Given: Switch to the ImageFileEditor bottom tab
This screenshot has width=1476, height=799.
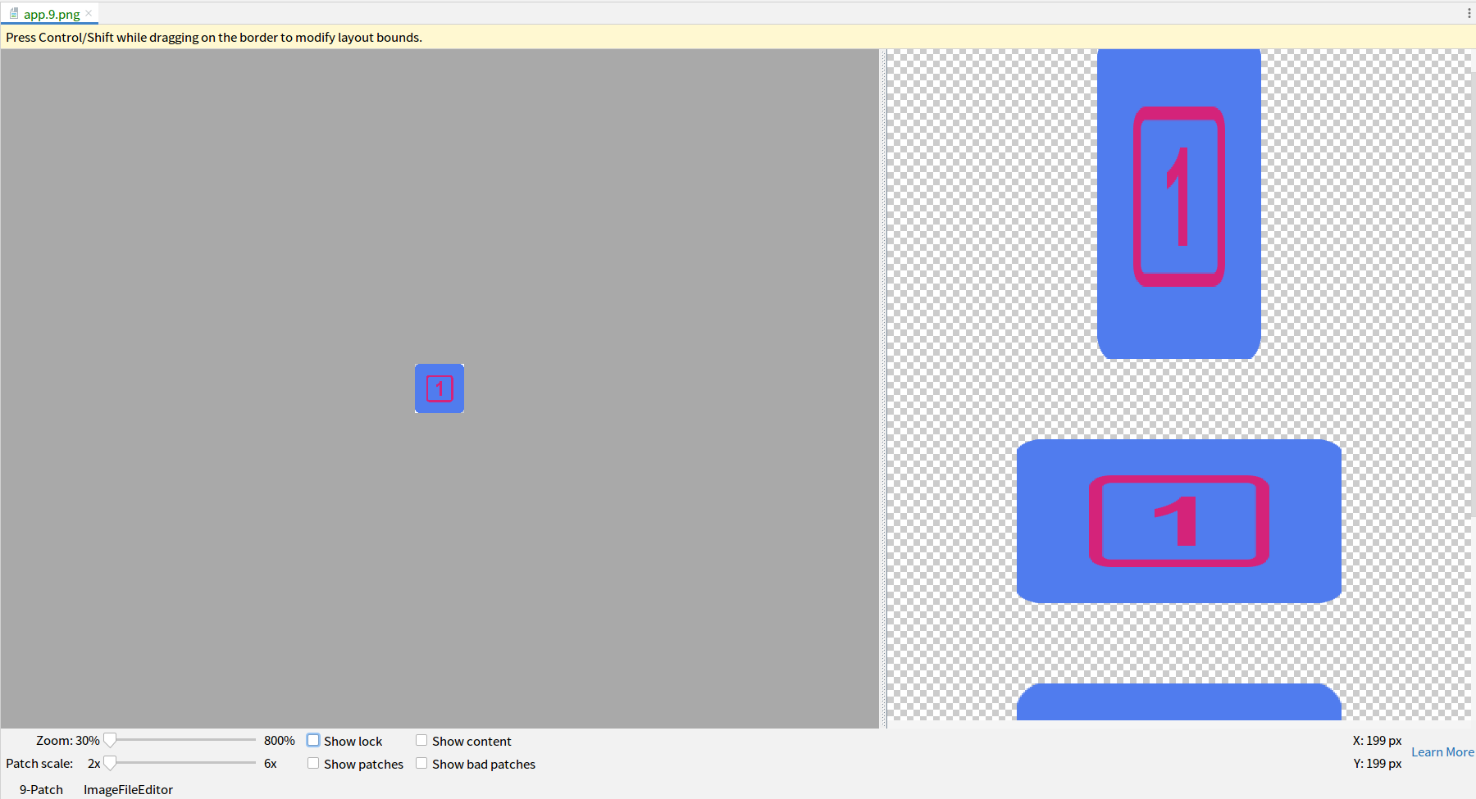Looking at the screenshot, I should (x=128, y=789).
